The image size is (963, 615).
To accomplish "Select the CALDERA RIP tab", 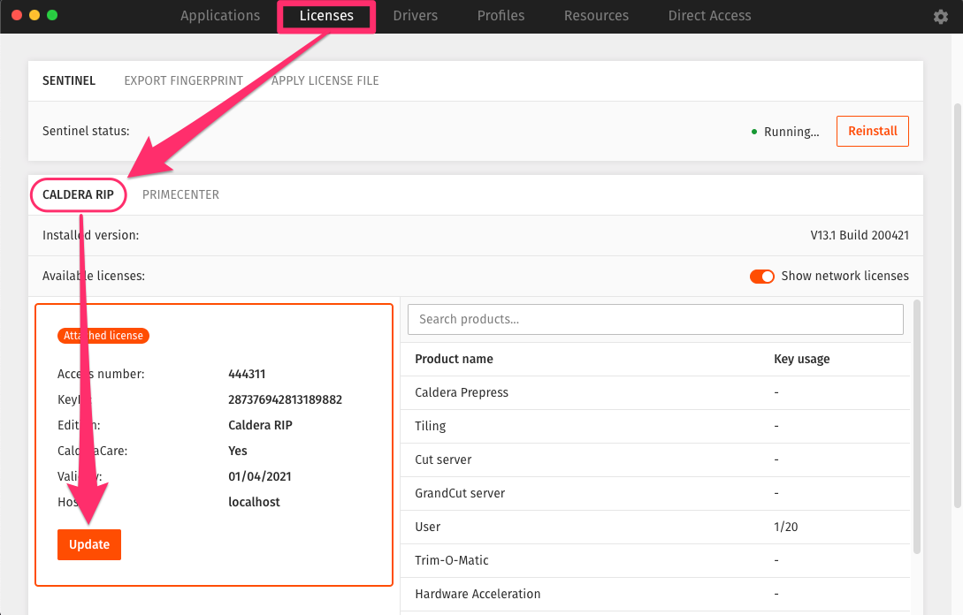I will click(x=78, y=194).
